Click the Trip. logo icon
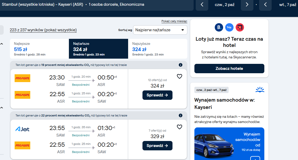This screenshot has width=298, height=160. [229, 27]
